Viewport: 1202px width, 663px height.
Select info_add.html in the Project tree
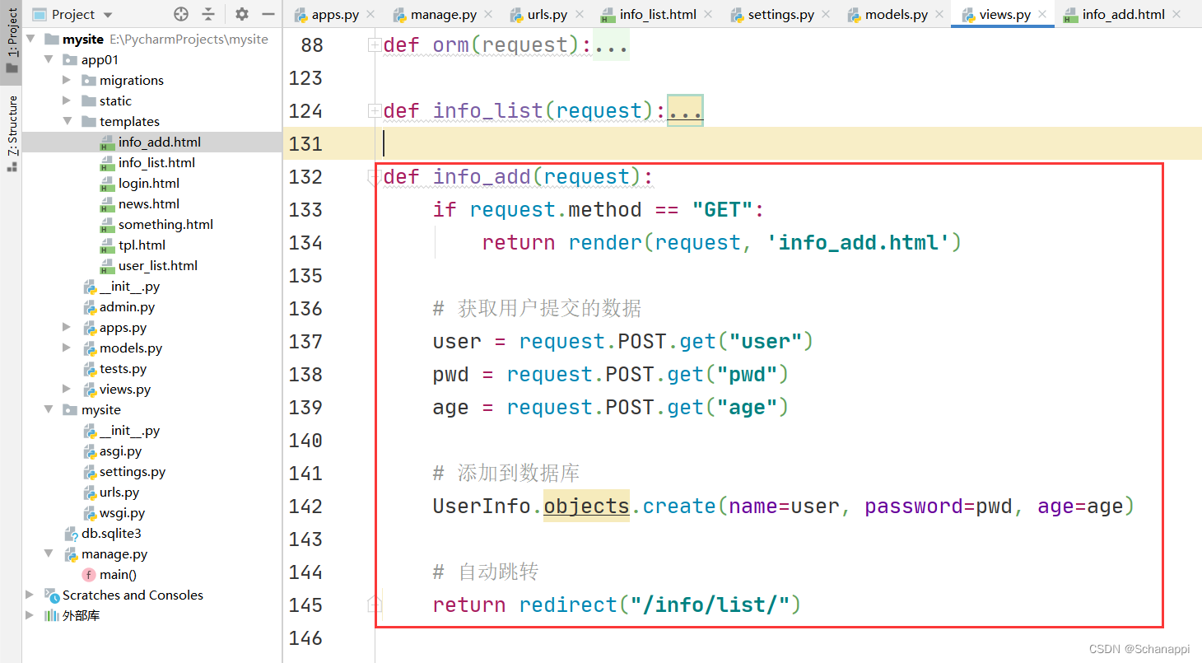pos(151,142)
